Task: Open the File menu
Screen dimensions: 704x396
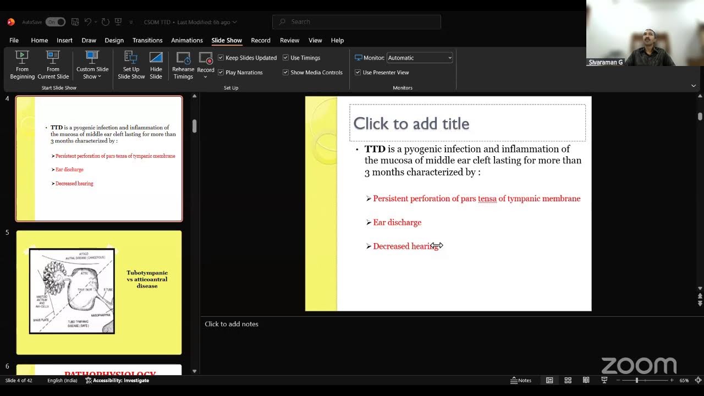Action: point(14,40)
